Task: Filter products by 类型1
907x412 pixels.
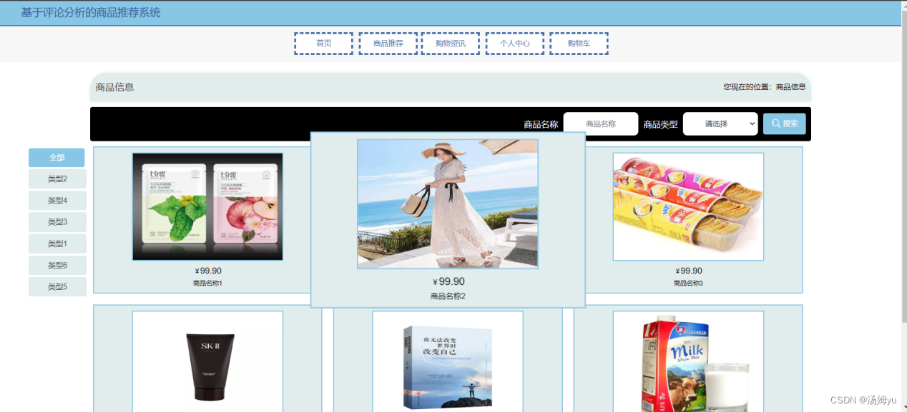Action: tap(57, 243)
